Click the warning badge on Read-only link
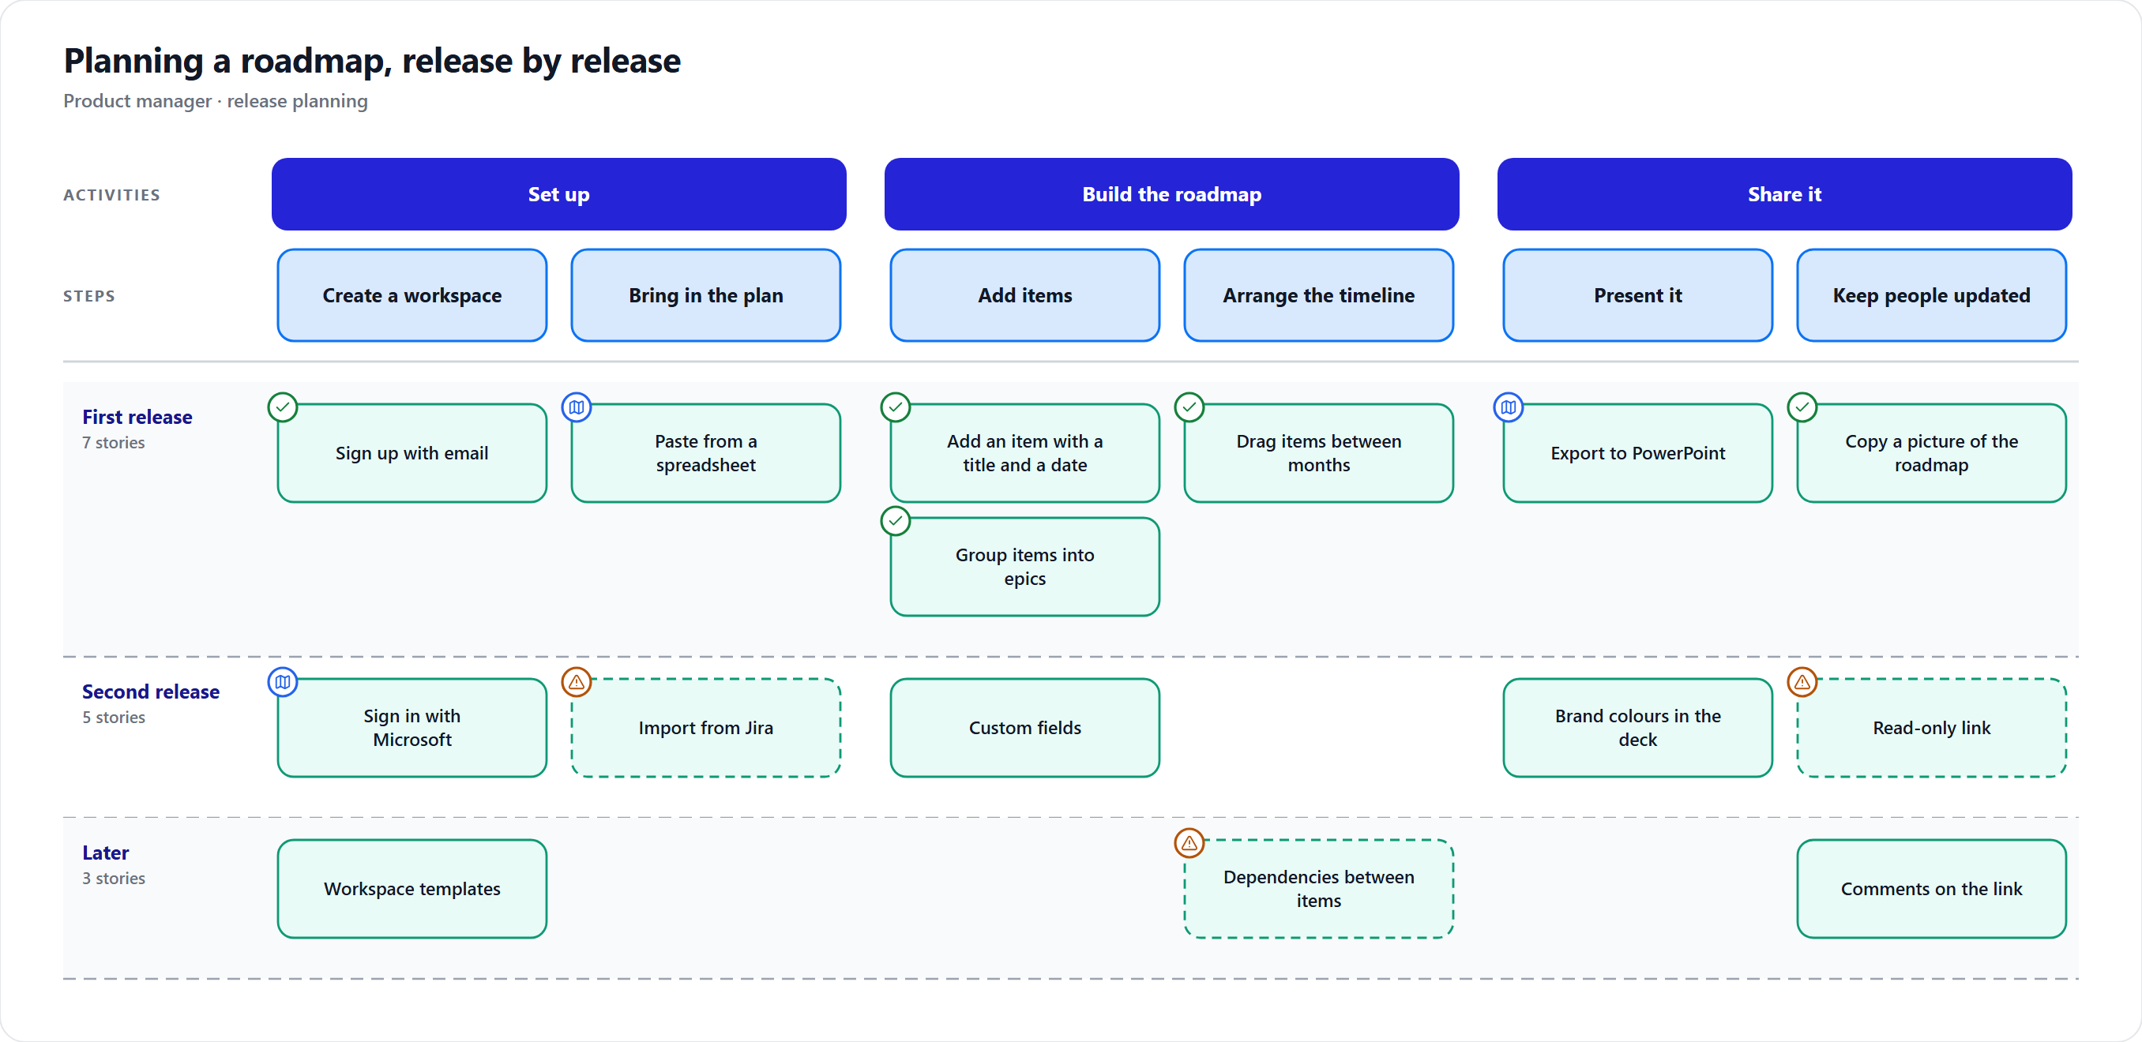 (1802, 682)
